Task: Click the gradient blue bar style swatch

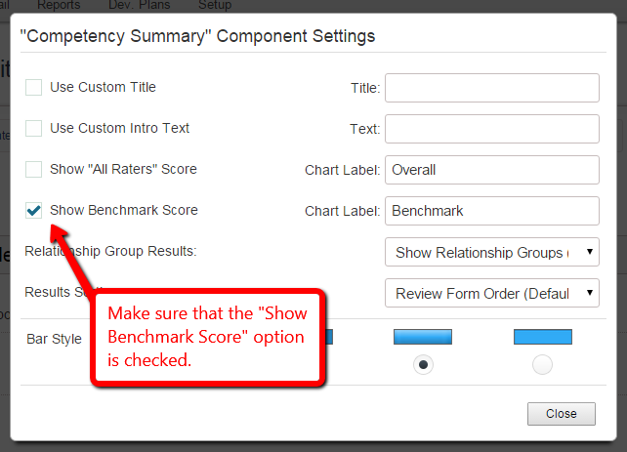Action: (423, 337)
